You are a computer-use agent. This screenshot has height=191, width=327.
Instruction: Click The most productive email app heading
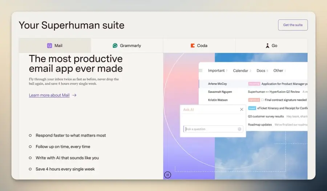[x=76, y=63]
